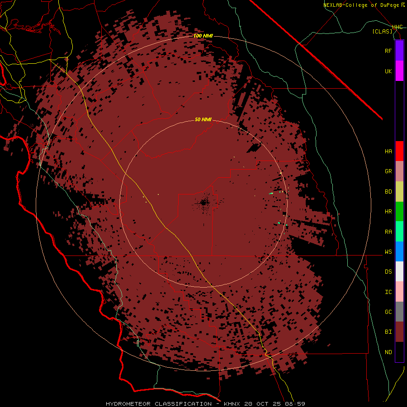The width and height of the screenshot is (407, 407).
Task: Click the IC legend label
Action: [388, 292]
